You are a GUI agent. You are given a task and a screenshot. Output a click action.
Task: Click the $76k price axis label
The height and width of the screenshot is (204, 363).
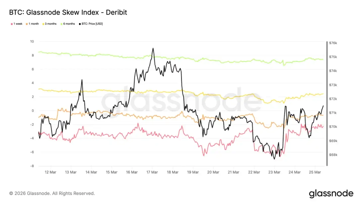333,43
